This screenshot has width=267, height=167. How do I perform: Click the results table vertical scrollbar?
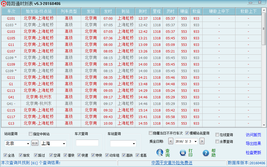pos(264,33)
